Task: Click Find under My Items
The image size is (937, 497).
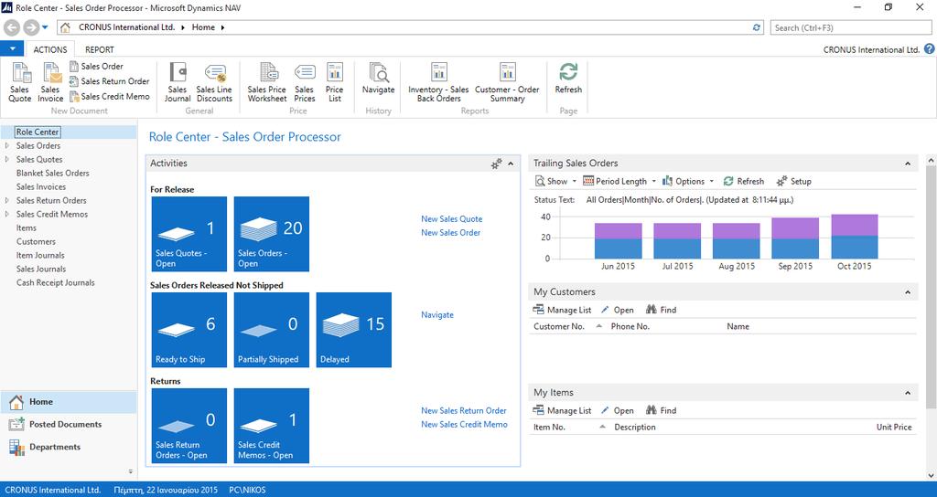Action: click(x=661, y=410)
